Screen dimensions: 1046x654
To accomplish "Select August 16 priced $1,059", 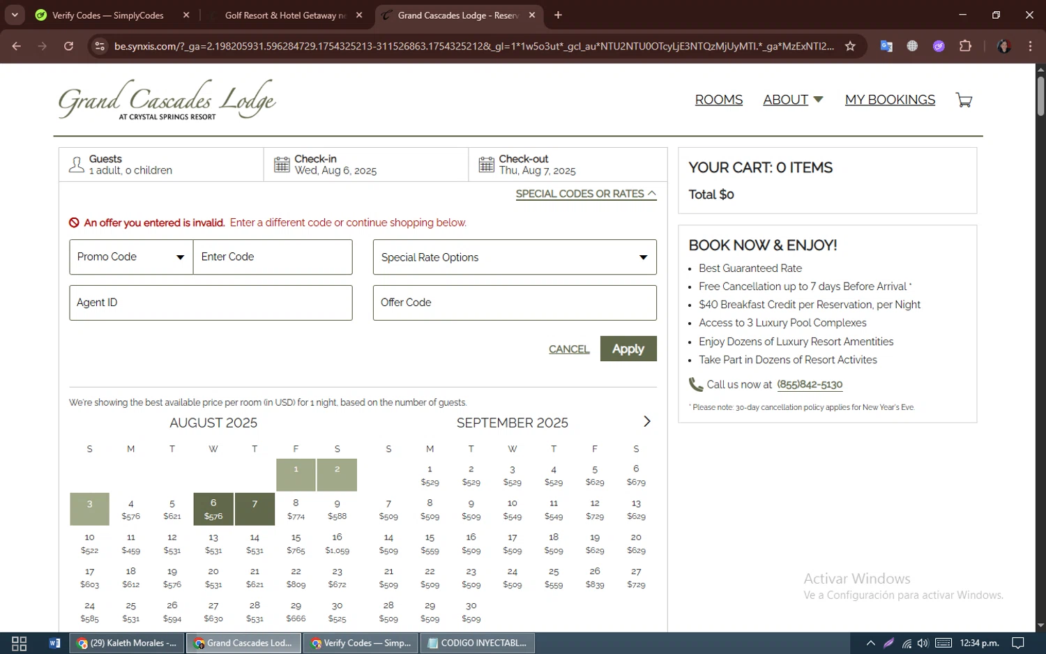I will click(x=337, y=543).
